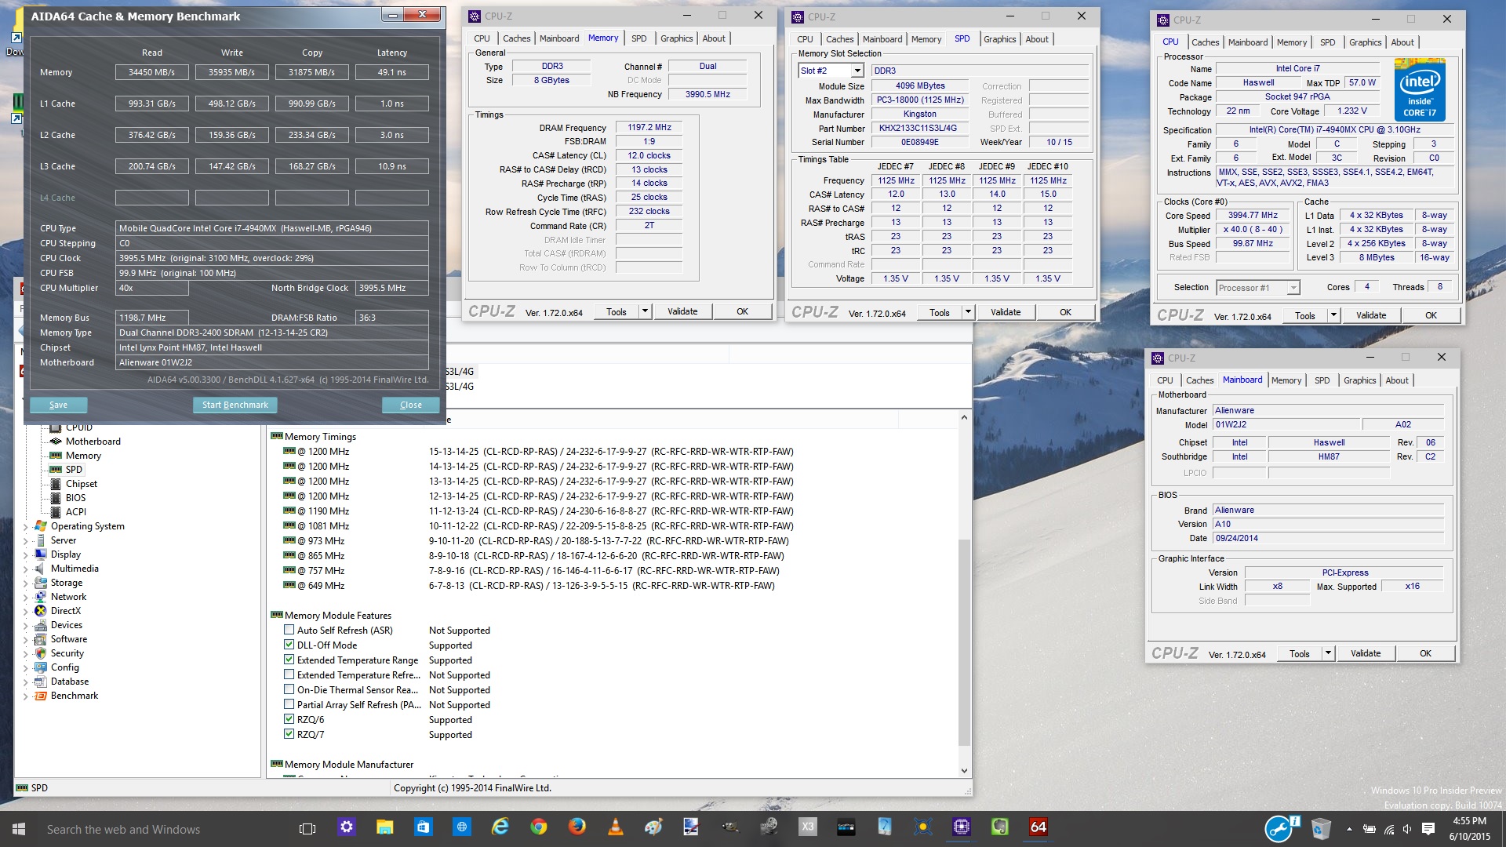Toggle the RZQ/7 checkbox
This screenshot has width=1506, height=847.
click(x=289, y=734)
